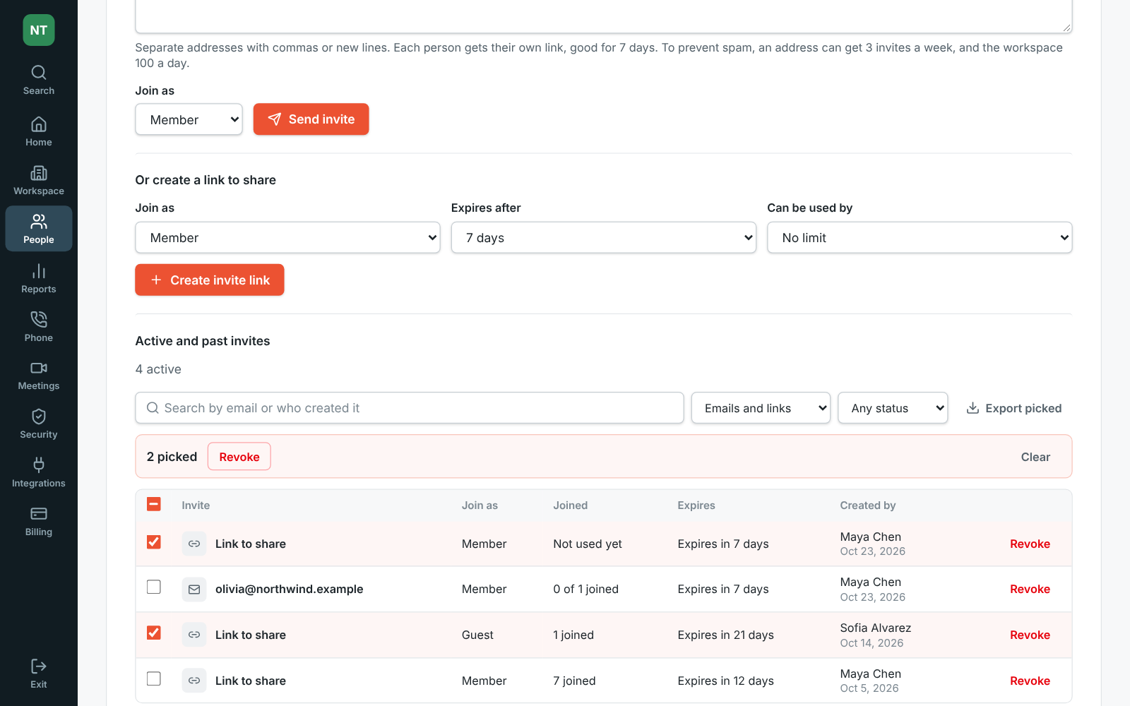Check the 7 joined link row
Image resolution: width=1130 pixels, height=706 pixels.
coord(154,679)
